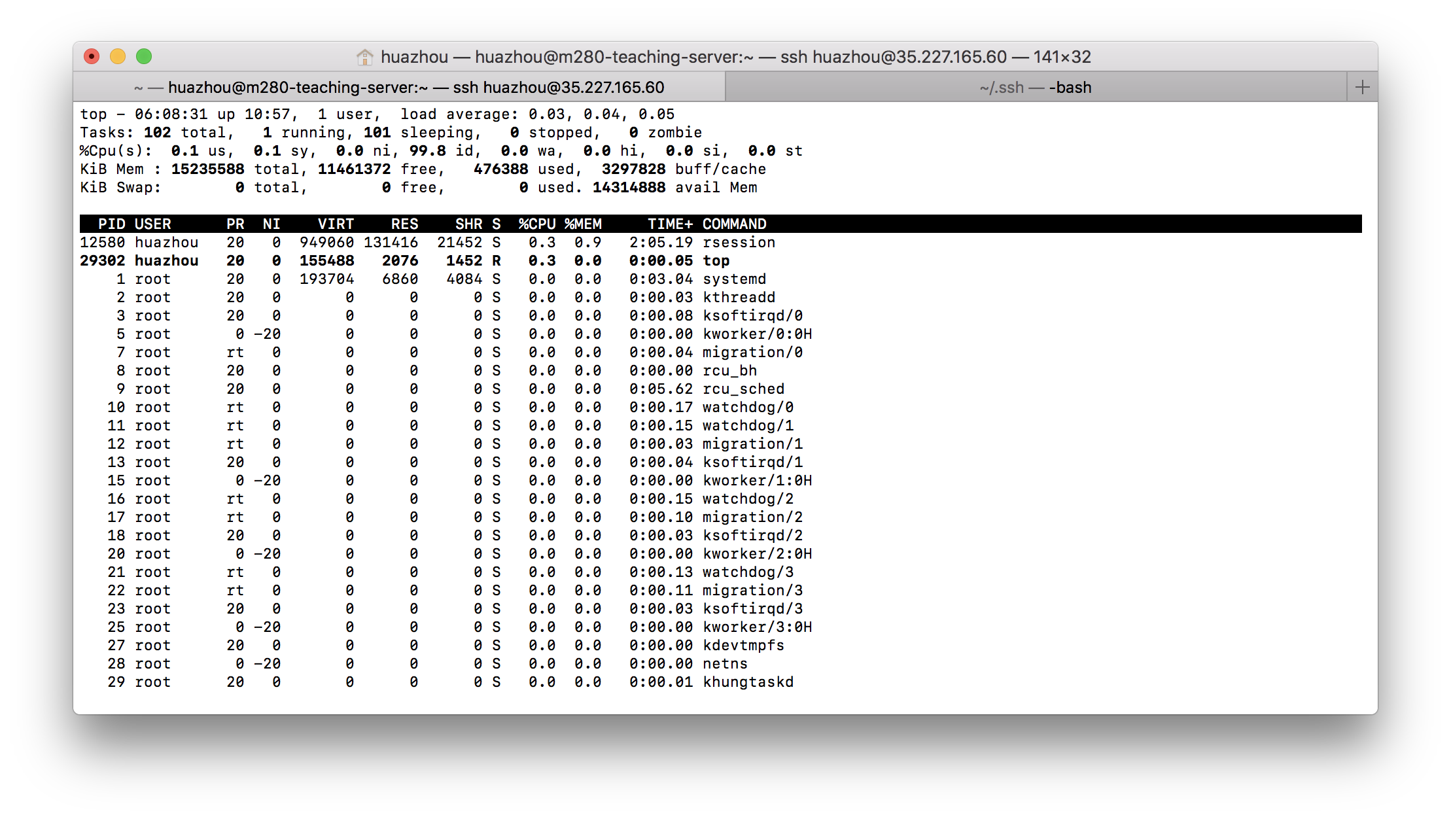Switch to the ~/.ssh -bash tab
Image resolution: width=1451 pixels, height=819 pixels.
1036,87
